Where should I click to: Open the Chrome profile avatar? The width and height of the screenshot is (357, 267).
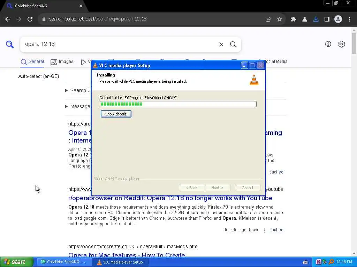(x=338, y=19)
